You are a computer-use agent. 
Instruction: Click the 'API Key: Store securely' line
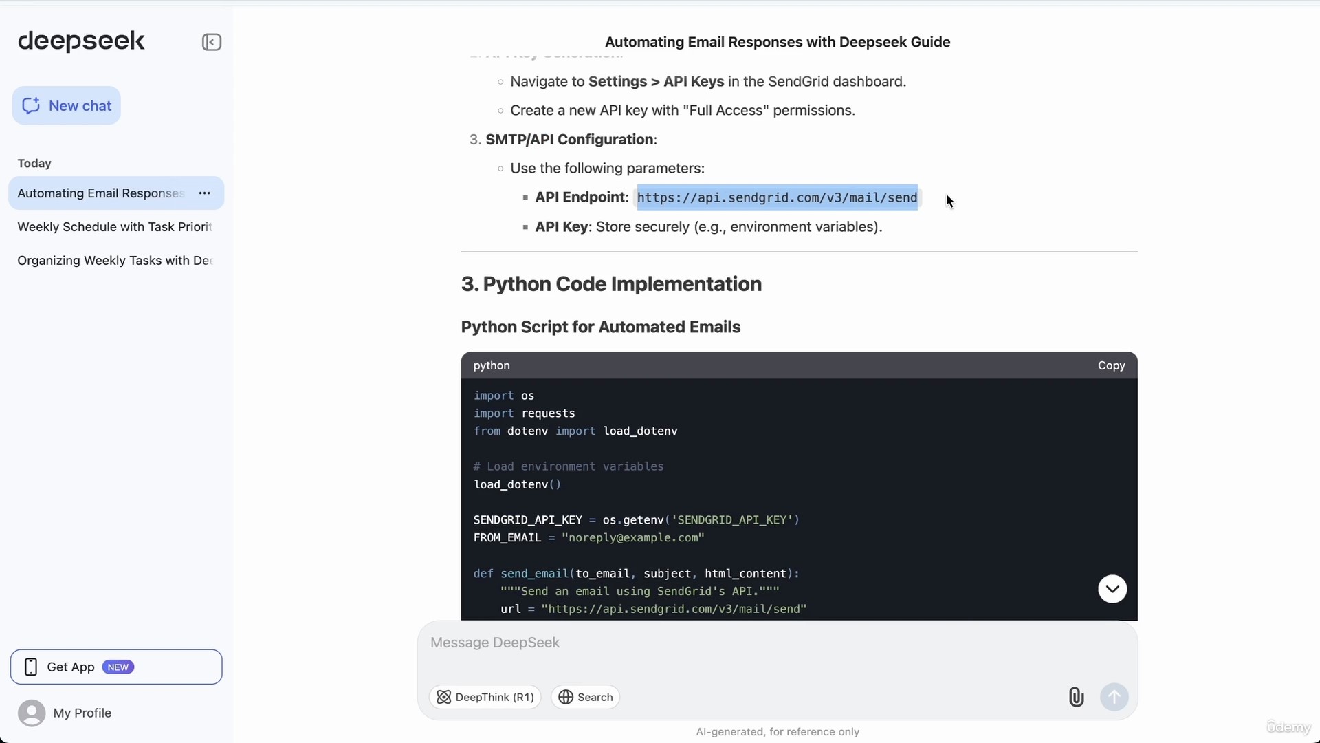point(708,227)
